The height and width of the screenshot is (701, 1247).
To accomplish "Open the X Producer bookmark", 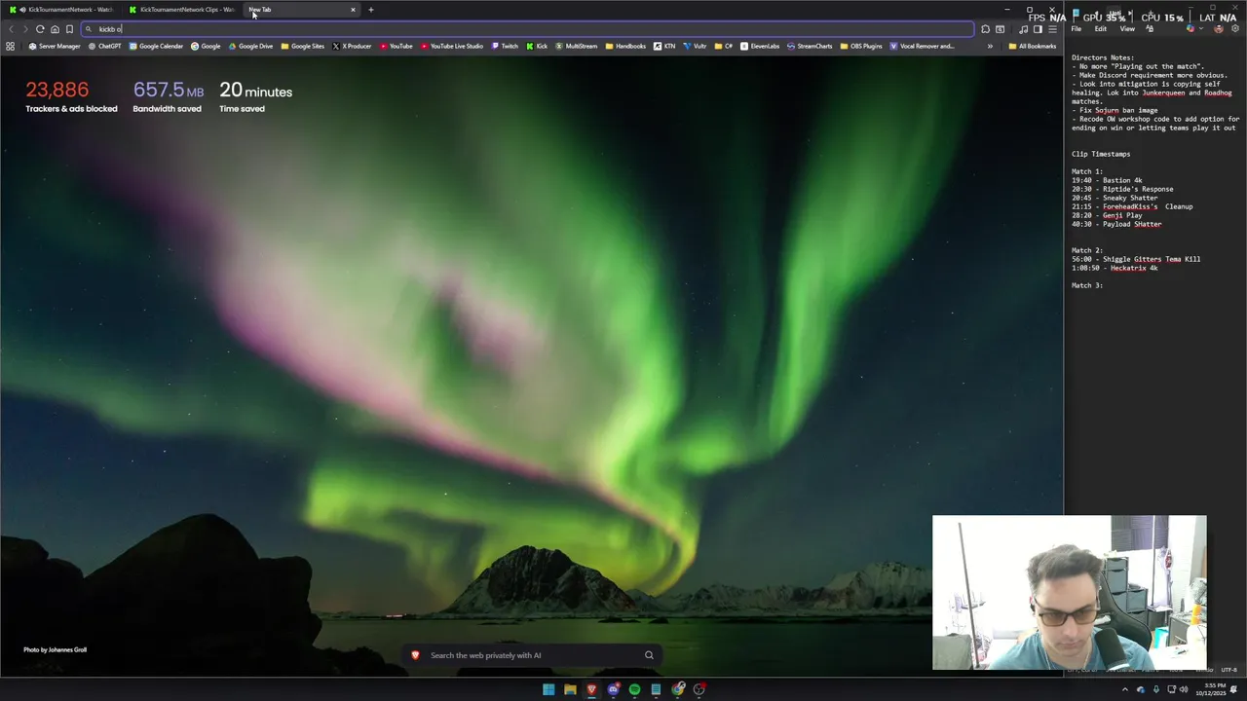I will click(x=352, y=46).
